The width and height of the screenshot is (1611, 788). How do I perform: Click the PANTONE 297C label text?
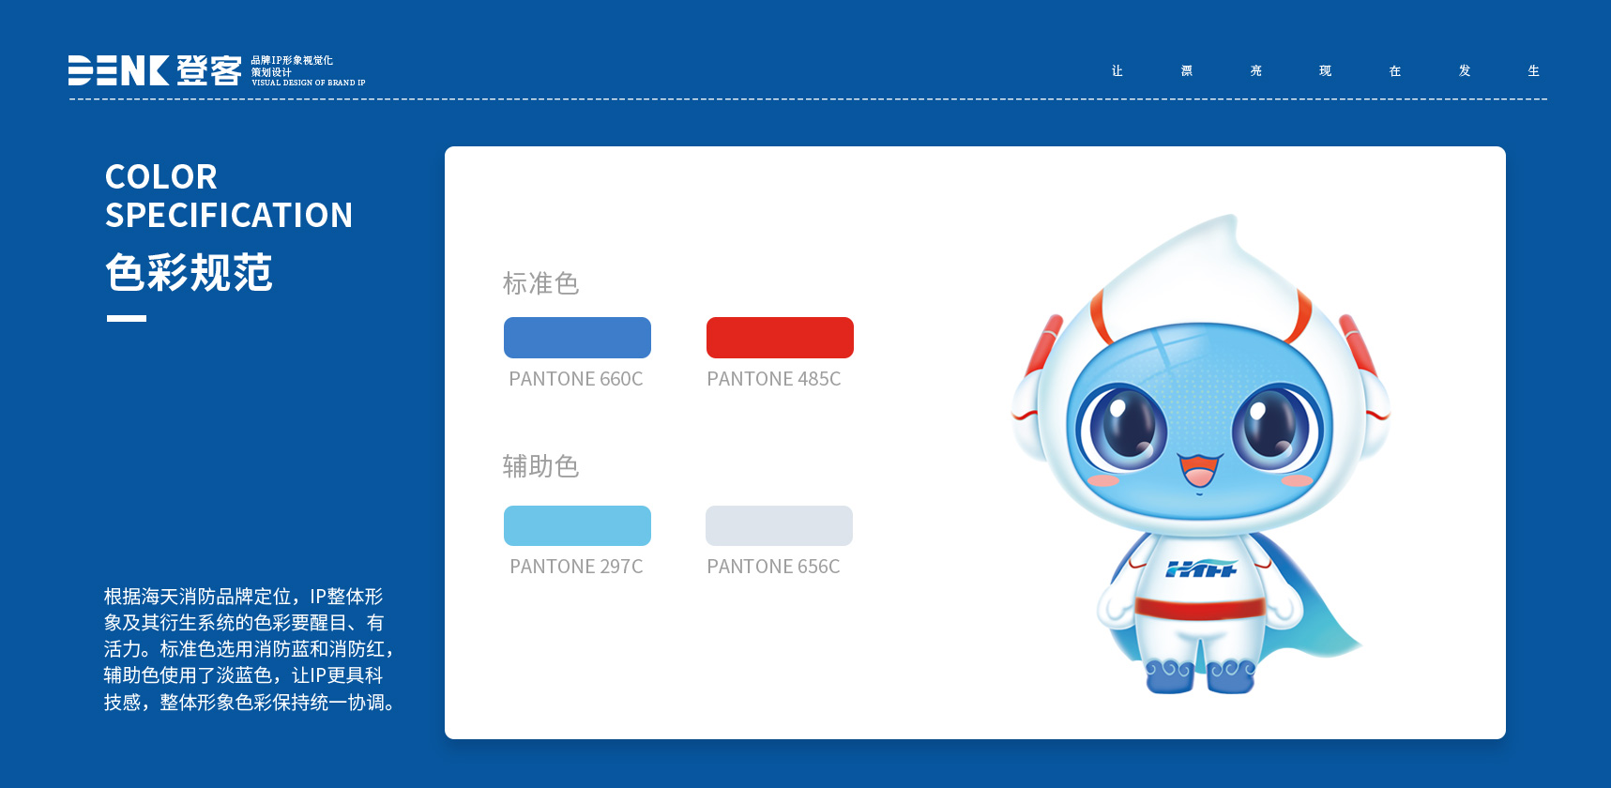pos(576,567)
